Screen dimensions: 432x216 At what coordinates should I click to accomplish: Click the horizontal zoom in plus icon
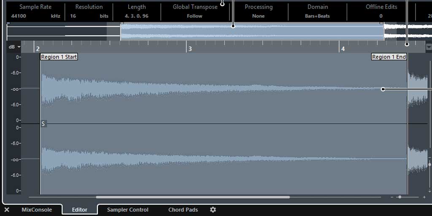[424, 197]
